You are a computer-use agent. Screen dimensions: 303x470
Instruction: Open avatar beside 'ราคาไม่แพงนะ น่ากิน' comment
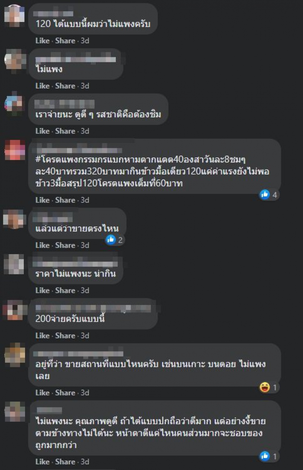[x=14, y=264]
